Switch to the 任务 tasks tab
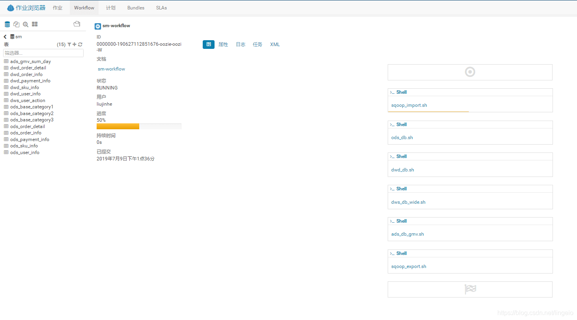Image resolution: width=577 pixels, height=320 pixels. (x=258, y=45)
